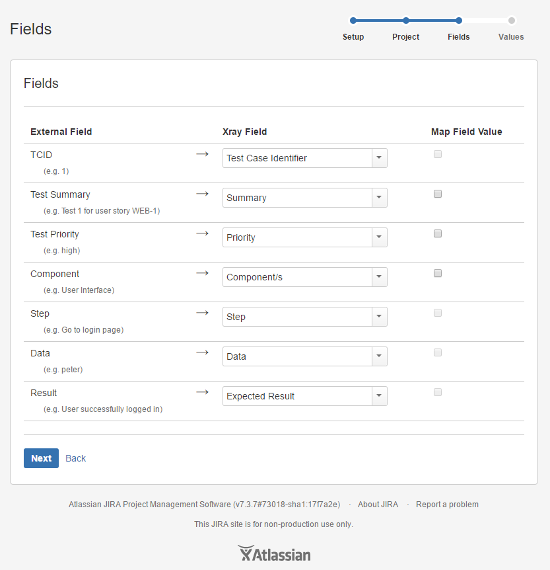The image size is (550, 570).
Task: Open the Priority Xray field dropdown
Action: coord(305,237)
